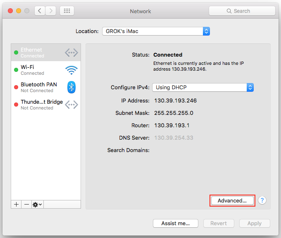Image resolution: width=281 pixels, height=238 pixels.
Task: Click the DNS Server value 130.39.254.33
Action: click(174, 138)
